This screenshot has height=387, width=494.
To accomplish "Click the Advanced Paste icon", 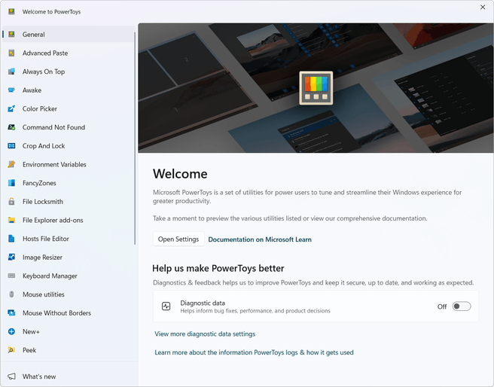I will pyautogui.click(x=11, y=53).
